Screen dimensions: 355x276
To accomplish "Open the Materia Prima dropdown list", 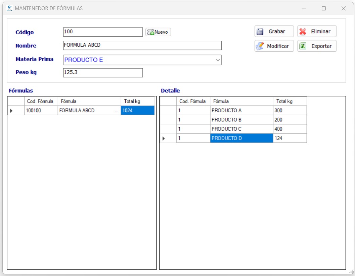I will pos(218,60).
